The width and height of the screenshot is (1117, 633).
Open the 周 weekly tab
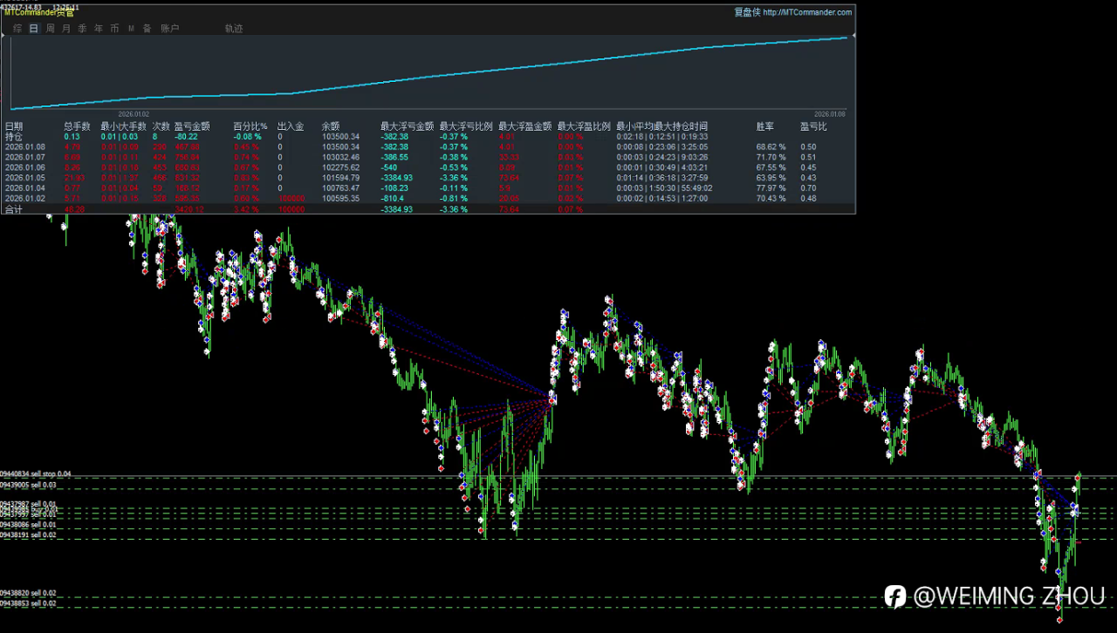pos(51,29)
